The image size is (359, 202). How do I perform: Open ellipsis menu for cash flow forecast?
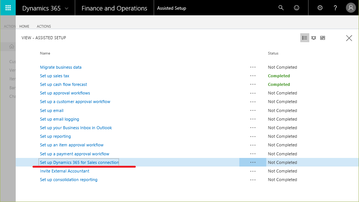pos(253,84)
